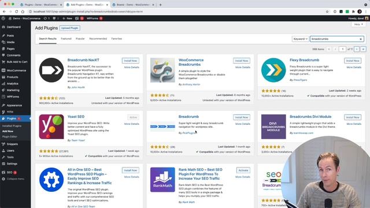Open author link John Havlik
370x208 pixels.
78,87
